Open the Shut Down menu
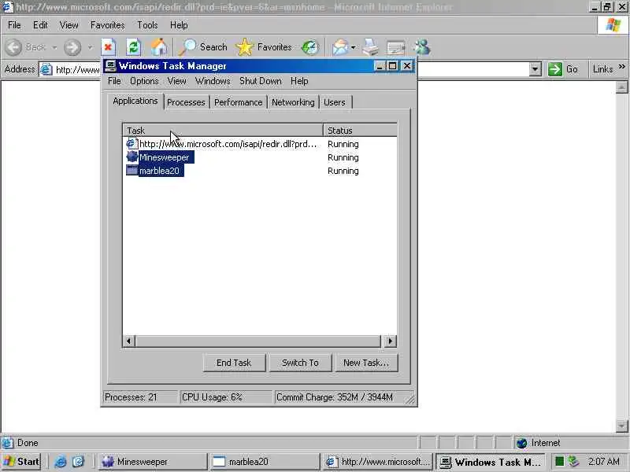Screen dimensions: 630x472 click(x=261, y=81)
